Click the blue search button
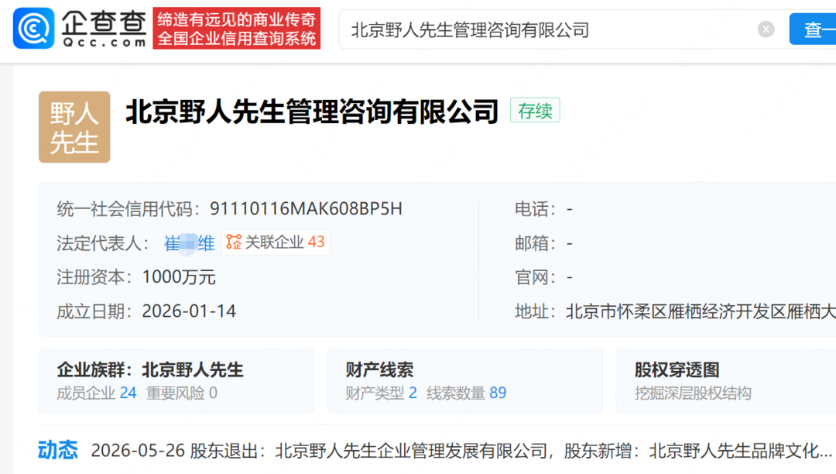 (813, 29)
